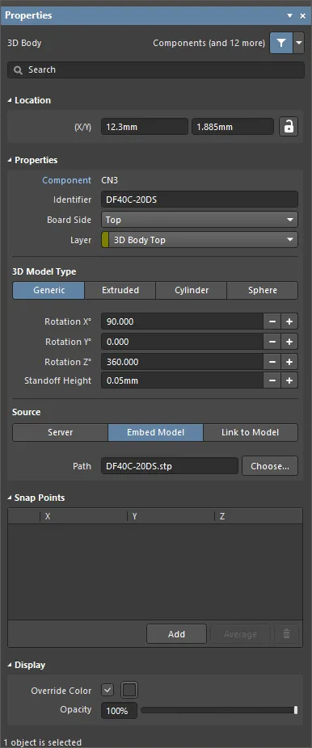Viewport: 312px width, 748px height.
Task: Decrease Rotation Y with minus button
Action: click(272, 342)
